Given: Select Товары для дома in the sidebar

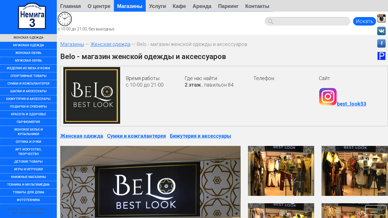Looking at the screenshot, I should [28, 192].
